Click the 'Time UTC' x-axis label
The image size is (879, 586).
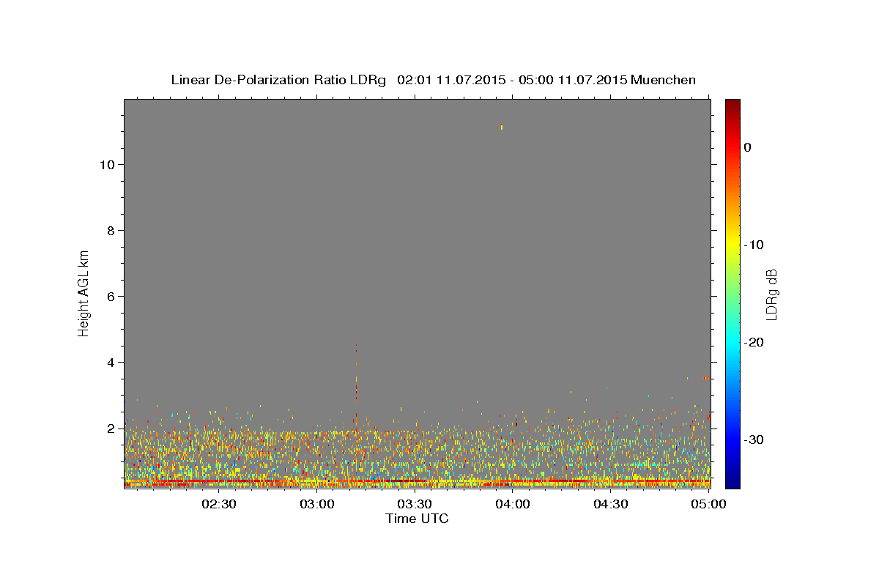coord(417,519)
